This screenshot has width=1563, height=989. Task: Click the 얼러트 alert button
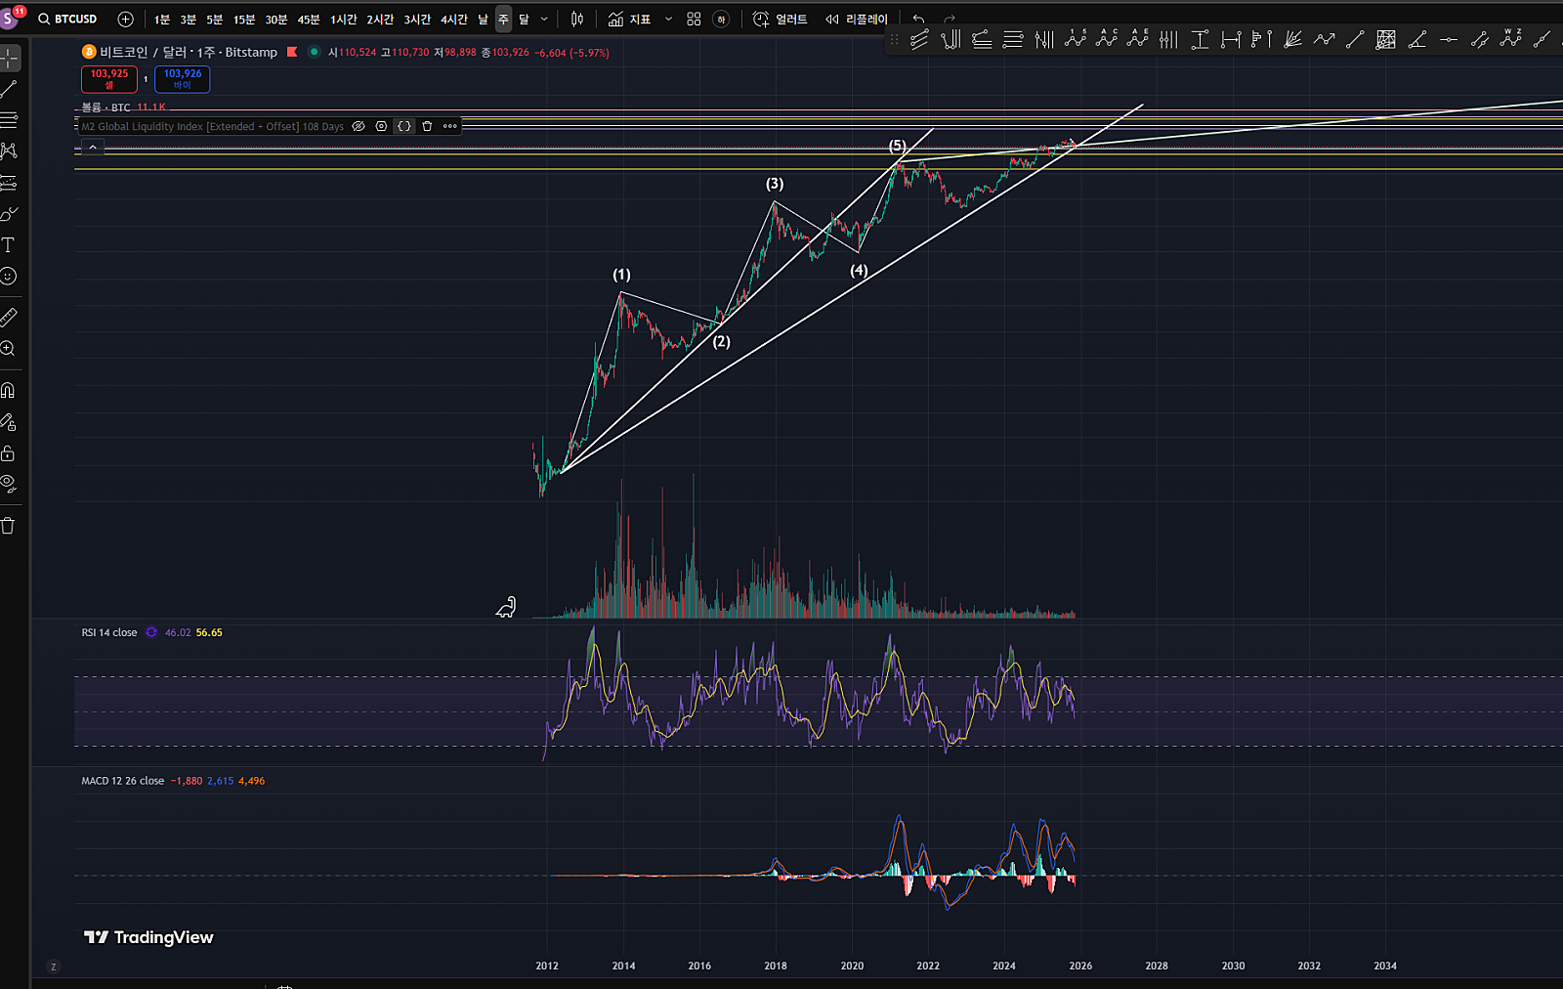tap(781, 20)
